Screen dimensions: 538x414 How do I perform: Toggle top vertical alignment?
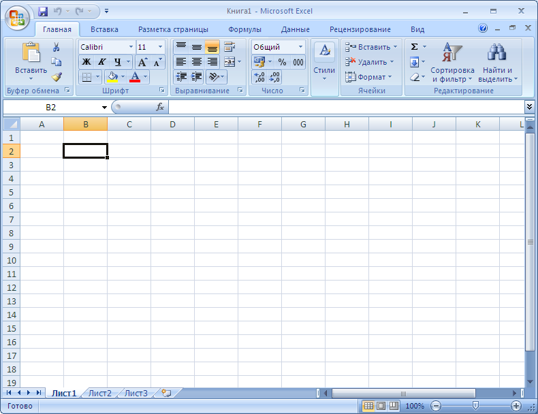point(181,47)
